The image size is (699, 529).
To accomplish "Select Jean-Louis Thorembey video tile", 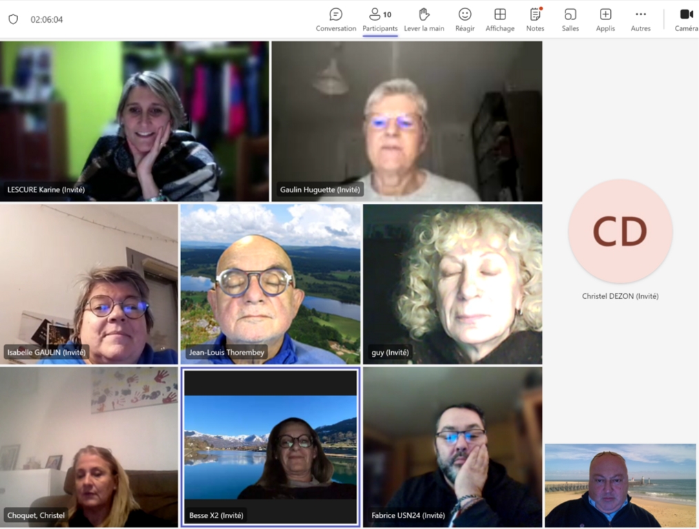I will coord(270,284).
